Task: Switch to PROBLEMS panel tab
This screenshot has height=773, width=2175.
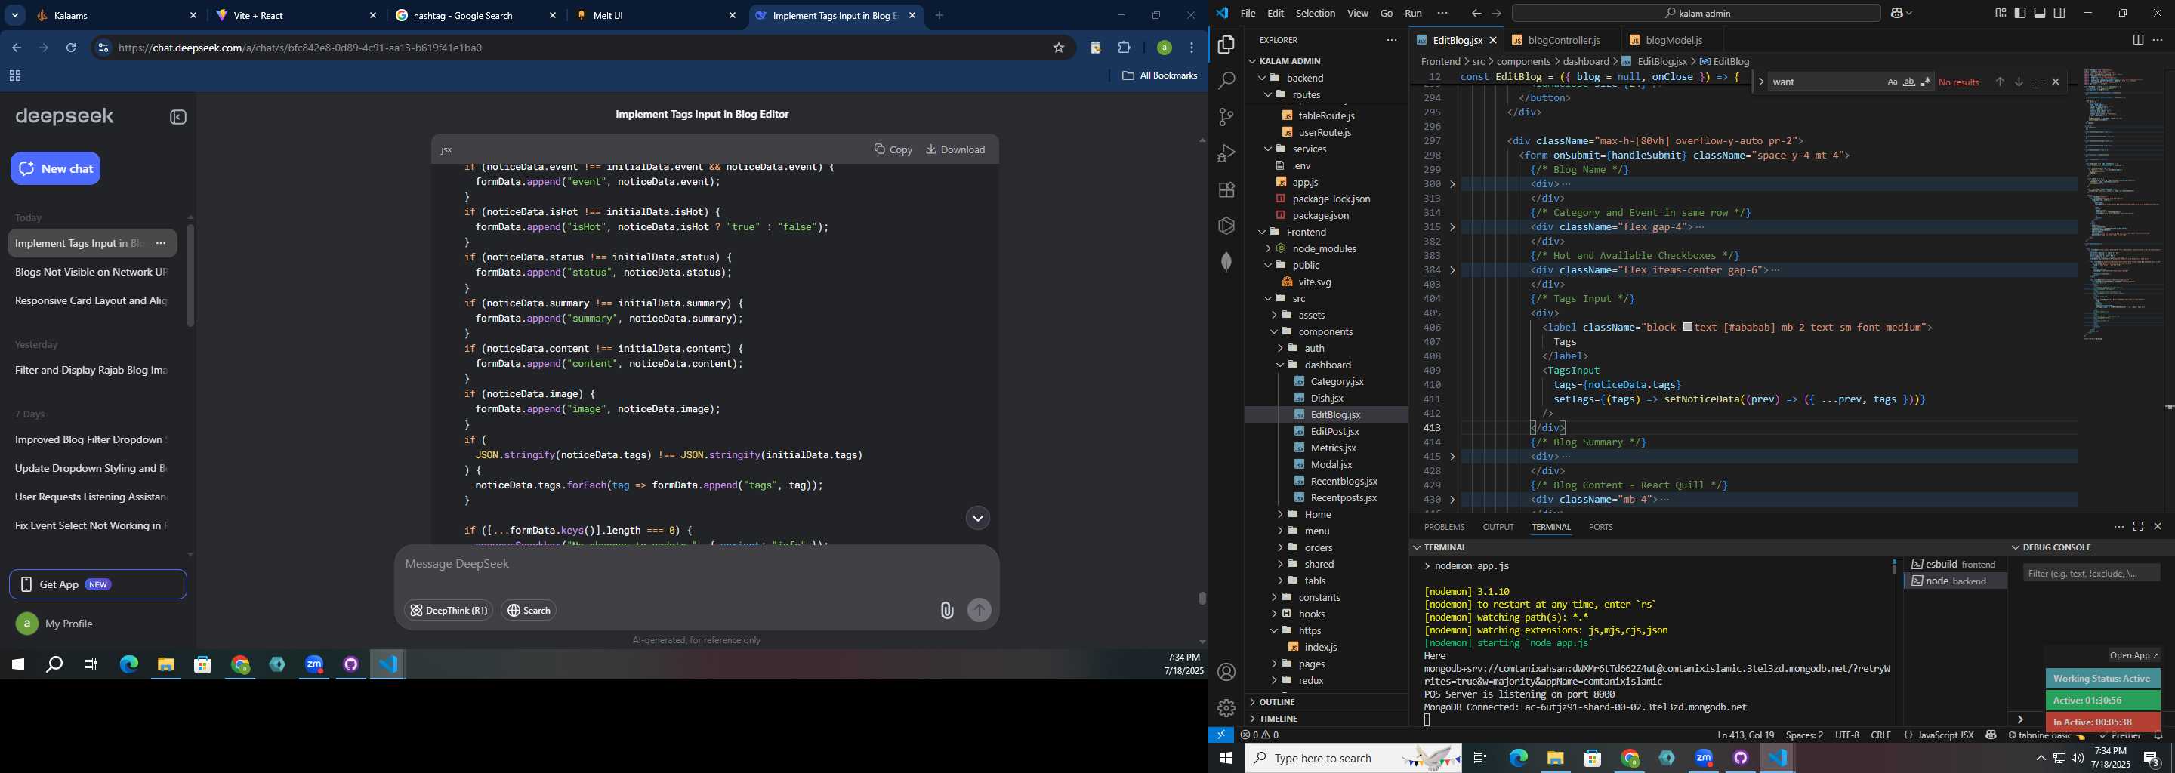Action: (x=1444, y=527)
